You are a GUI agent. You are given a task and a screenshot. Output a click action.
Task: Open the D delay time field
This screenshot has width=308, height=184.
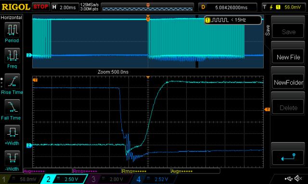(228, 7)
